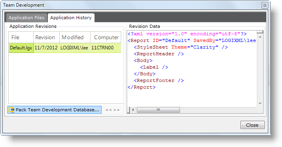Select the Default.lgx revision row

[x=65, y=48]
